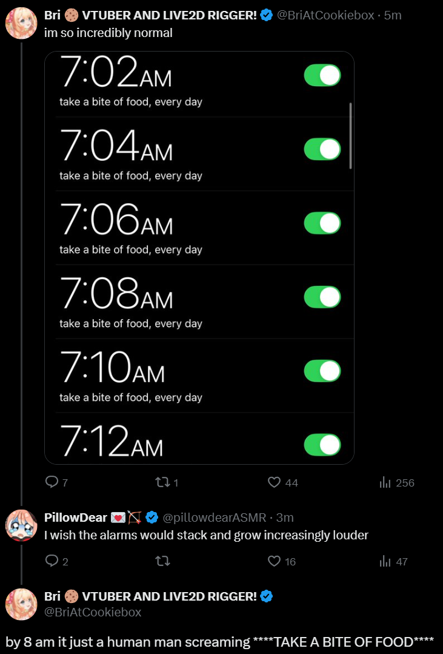Retweet PillowDear's reply
The width and height of the screenshot is (443, 654).
point(162,561)
